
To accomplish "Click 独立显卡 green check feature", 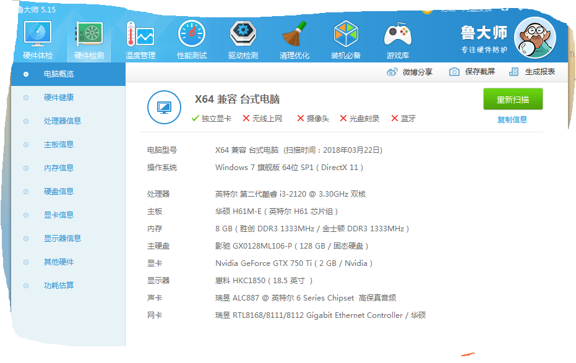I will (212, 119).
